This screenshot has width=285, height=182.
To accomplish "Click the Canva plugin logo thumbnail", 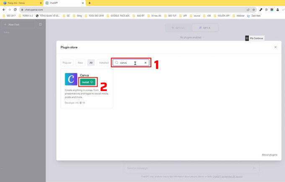I will coord(71,79).
